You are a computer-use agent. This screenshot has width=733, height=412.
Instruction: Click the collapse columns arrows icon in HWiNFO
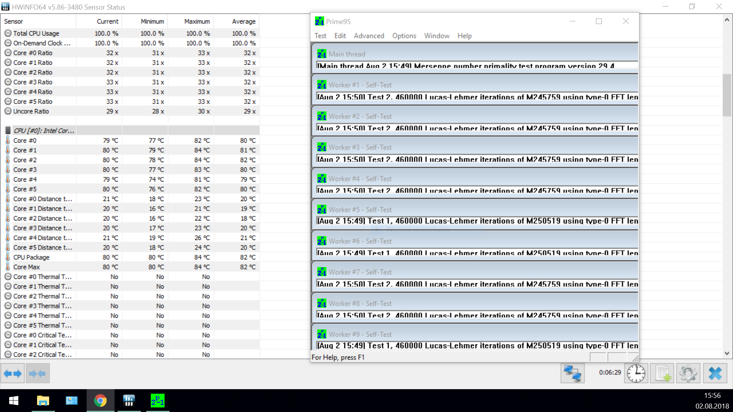[x=37, y=373]
